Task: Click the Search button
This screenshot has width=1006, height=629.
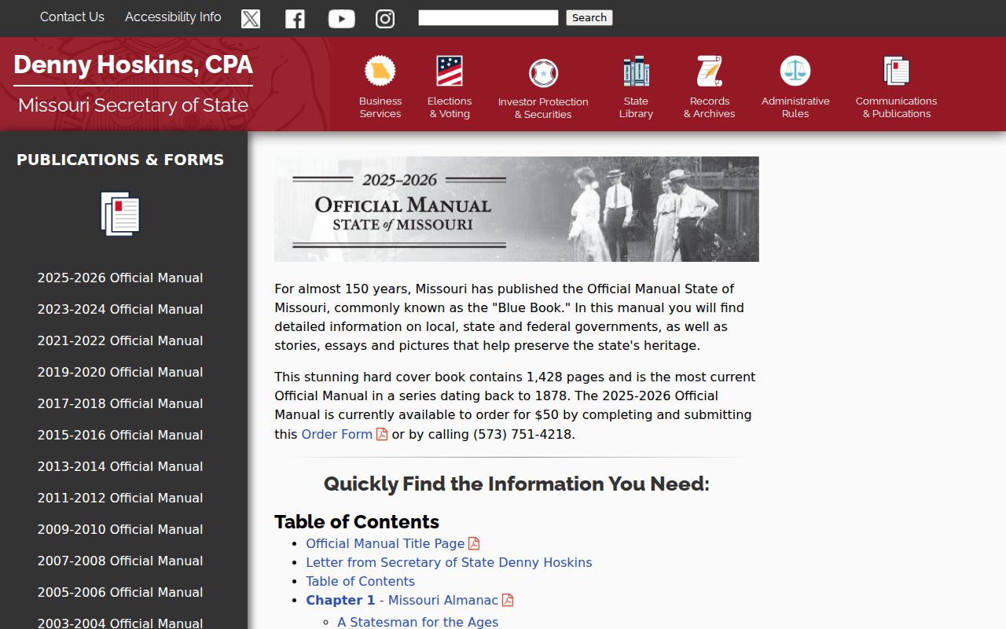Action: [x=589, y=17]
